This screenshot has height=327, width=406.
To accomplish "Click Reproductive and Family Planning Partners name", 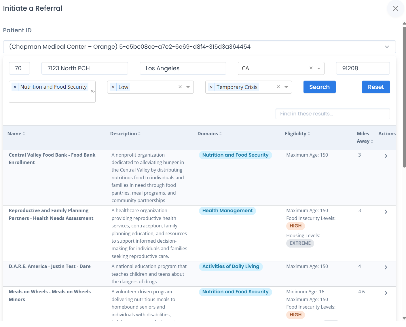I will pyautogui.click(x=51, y=214).
